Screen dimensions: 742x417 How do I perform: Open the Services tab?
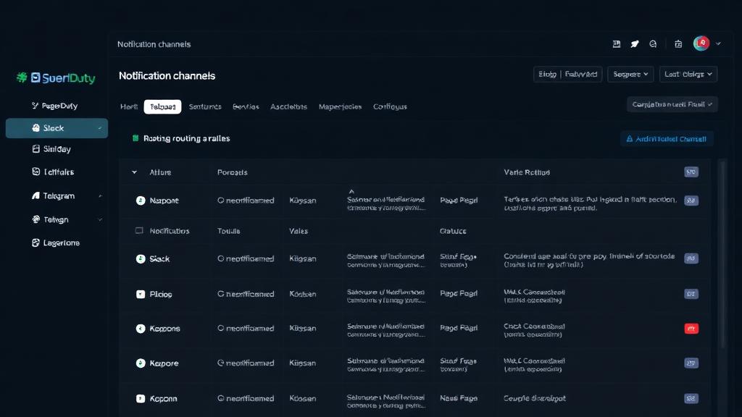click(246, 106)
